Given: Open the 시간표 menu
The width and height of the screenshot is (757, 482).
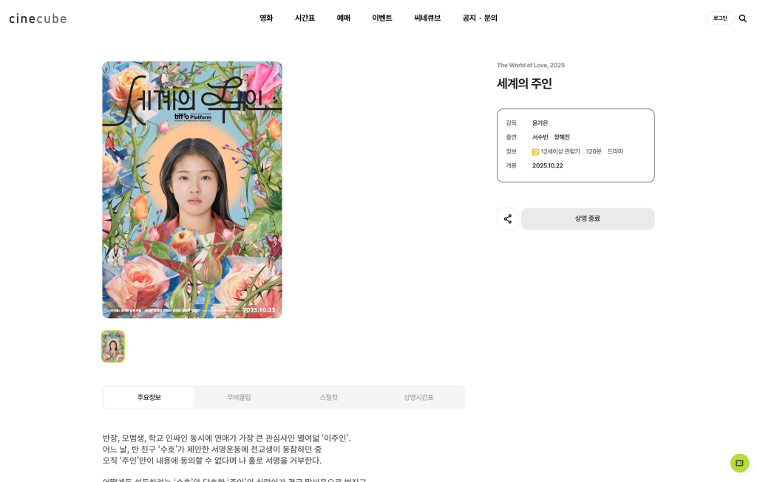Looking at the screenshot, I should (305, 18).
